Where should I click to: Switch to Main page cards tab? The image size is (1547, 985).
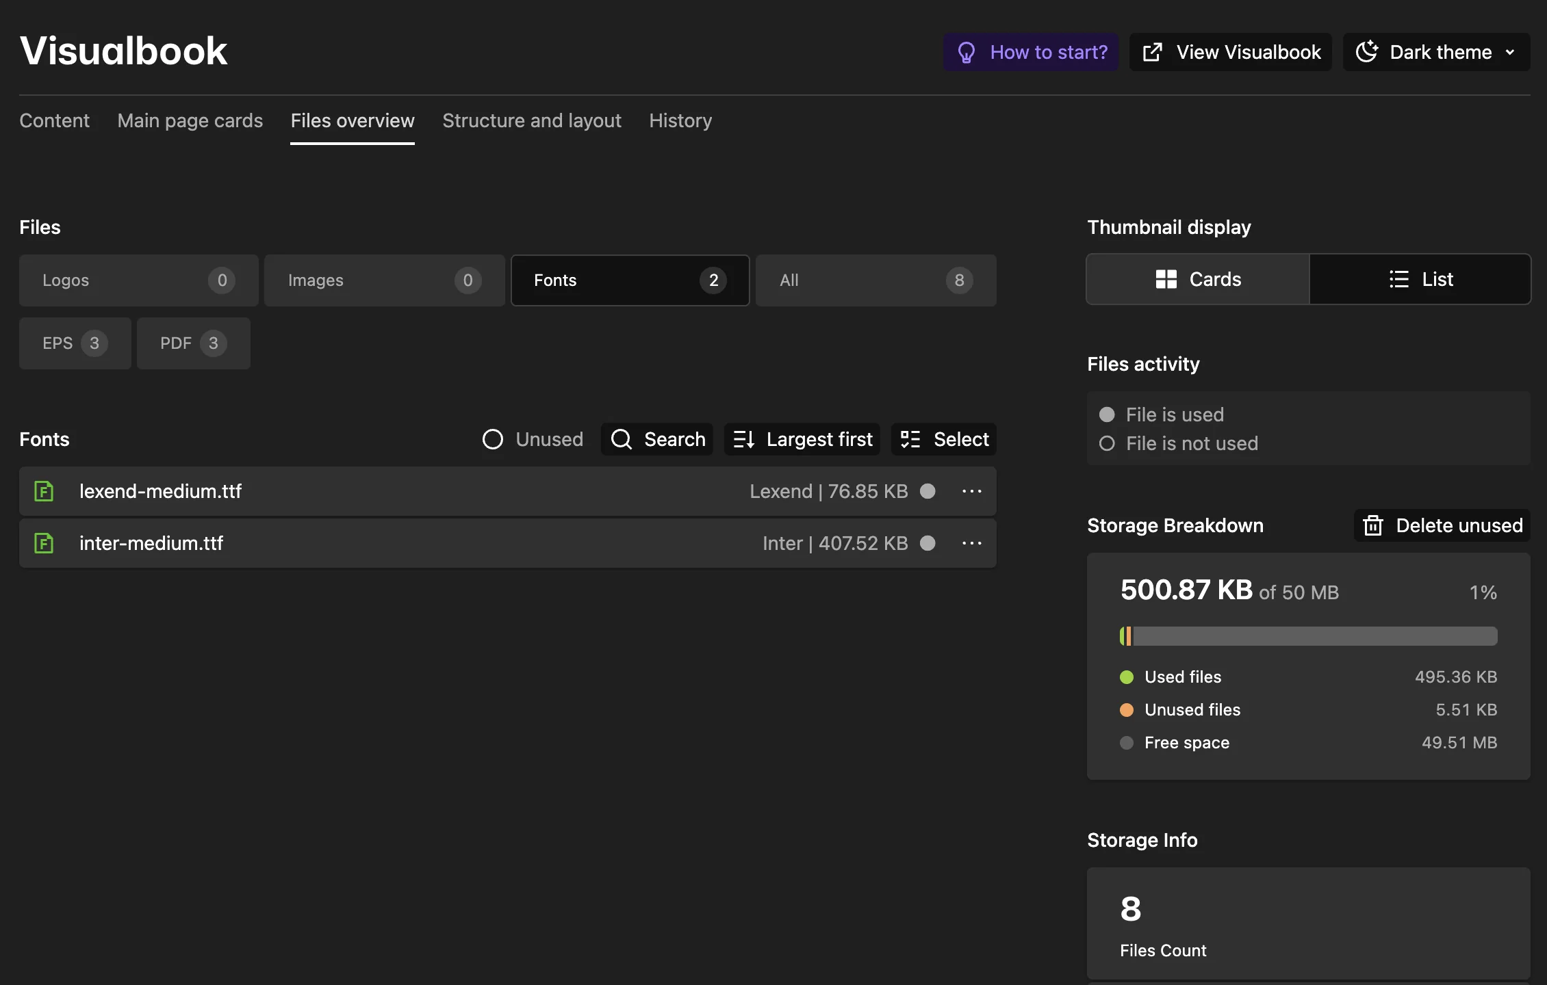tap(190, 120)
